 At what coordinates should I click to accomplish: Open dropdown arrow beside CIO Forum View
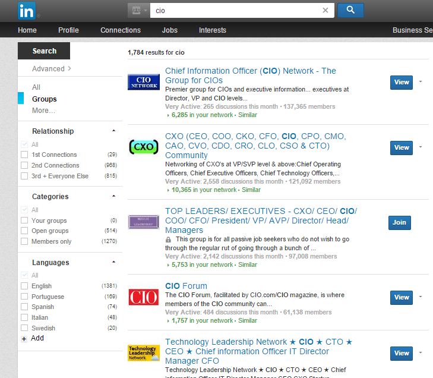(421, 297)
